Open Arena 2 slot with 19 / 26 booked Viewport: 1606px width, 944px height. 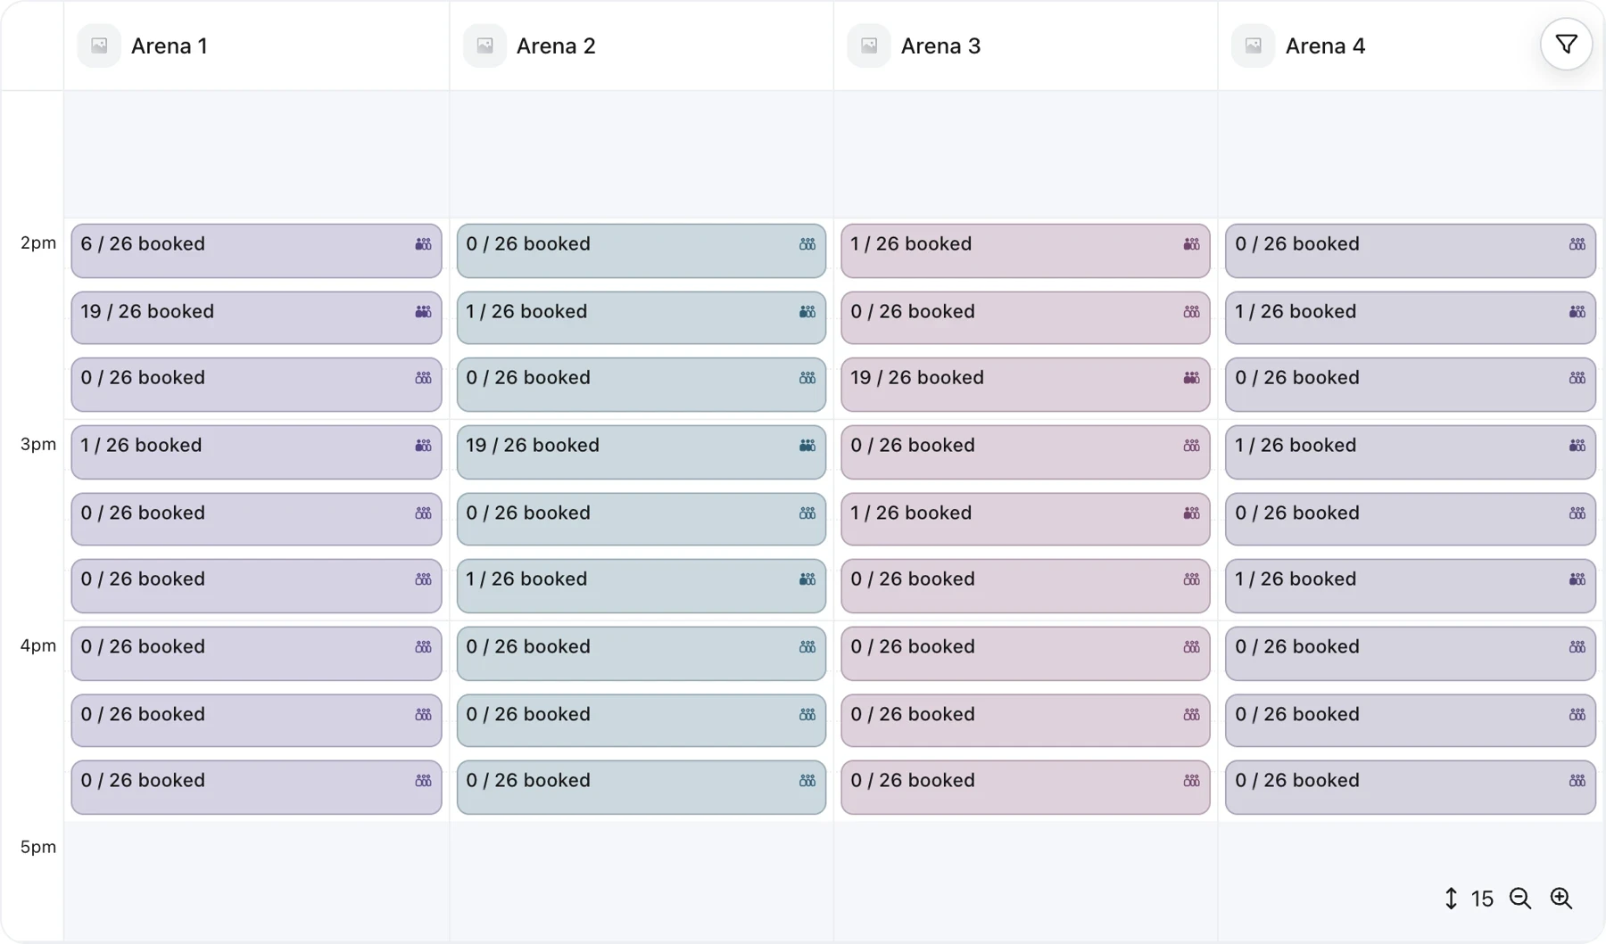(x=642, y=452)
